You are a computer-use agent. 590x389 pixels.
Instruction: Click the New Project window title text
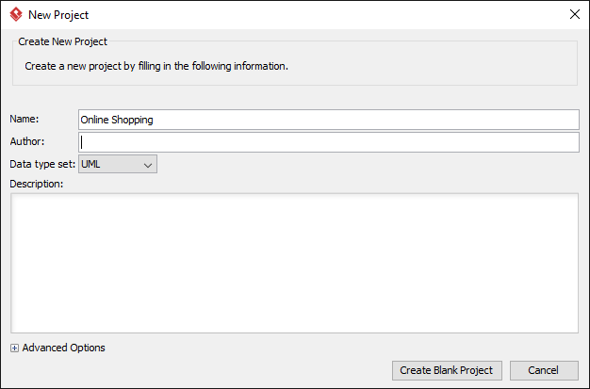click(58, 15)
